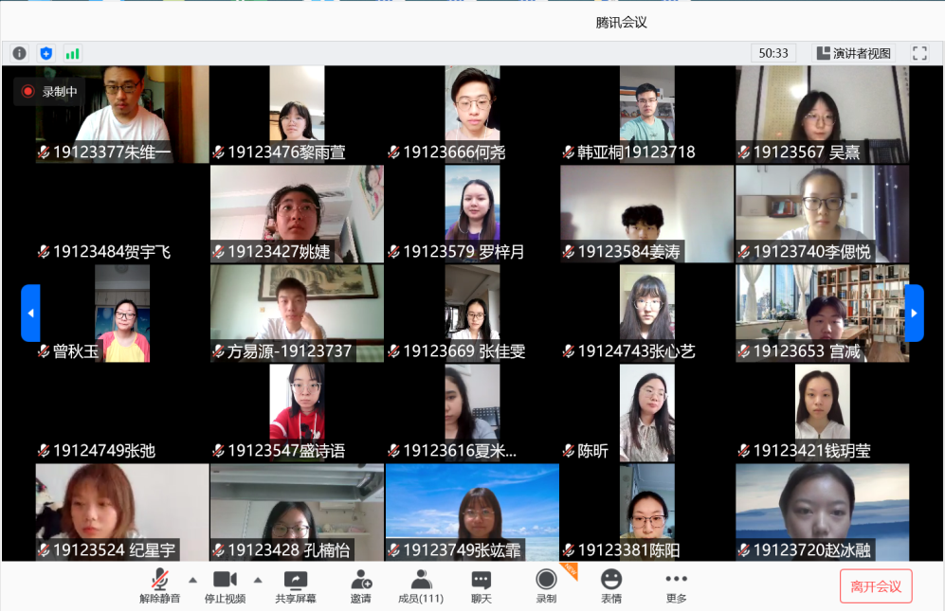Select blank tile of 19124749张弛

(x=122, y=413)
